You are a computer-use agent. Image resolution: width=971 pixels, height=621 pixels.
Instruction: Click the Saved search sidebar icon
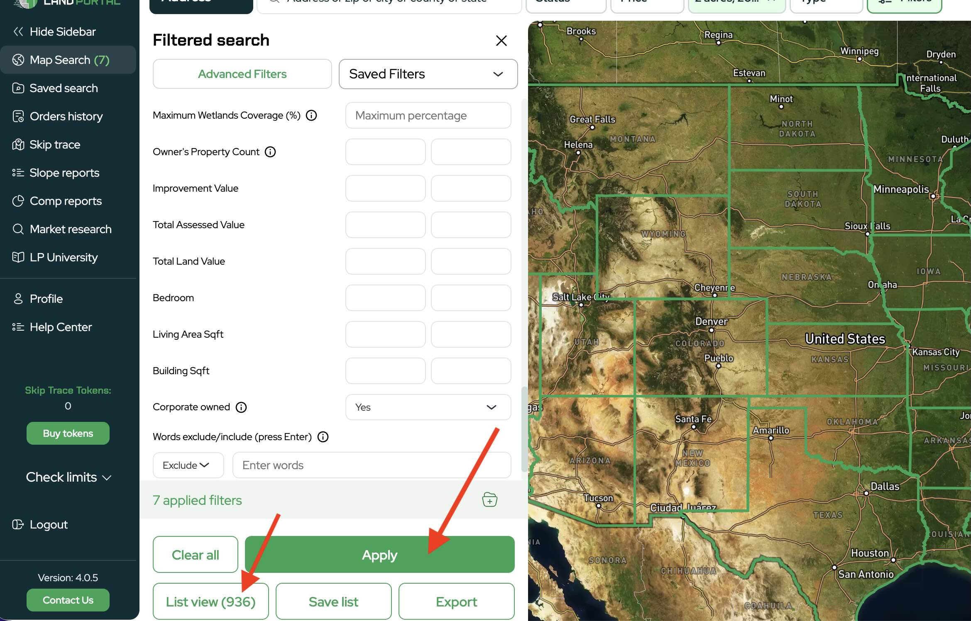[x=18, y=88]
